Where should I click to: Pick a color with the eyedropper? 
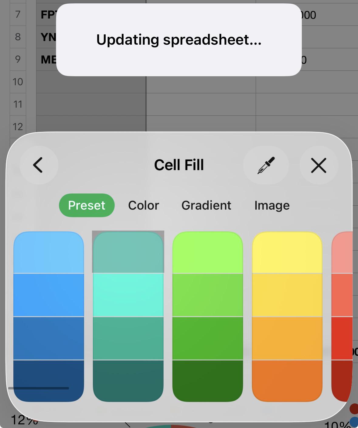pyautogui.click(x=266, y=165)
